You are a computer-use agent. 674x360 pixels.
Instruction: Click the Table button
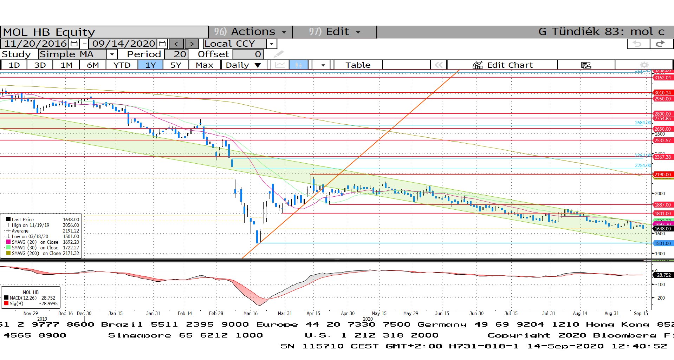click(358, 65)
